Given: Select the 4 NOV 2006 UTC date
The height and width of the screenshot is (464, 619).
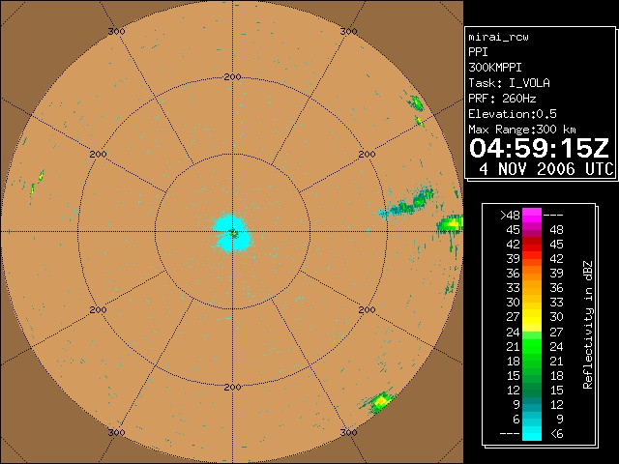Looking at the screenshot, I should pos(546,169).
